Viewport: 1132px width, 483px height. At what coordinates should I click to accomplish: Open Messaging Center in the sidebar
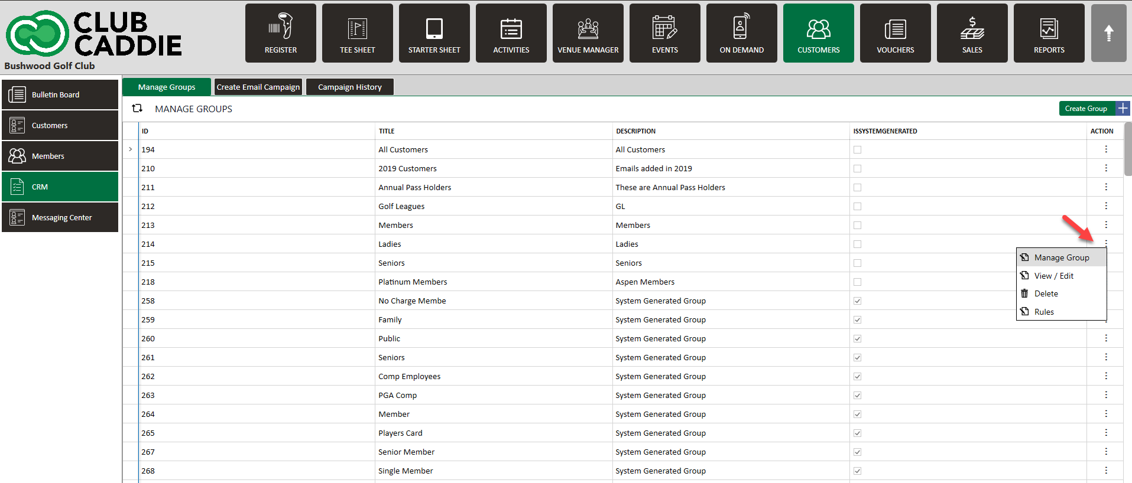60,217
